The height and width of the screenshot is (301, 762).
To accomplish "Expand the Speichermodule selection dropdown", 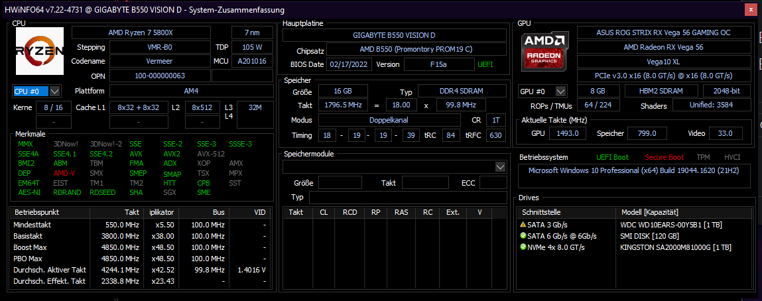I will 500,167.
